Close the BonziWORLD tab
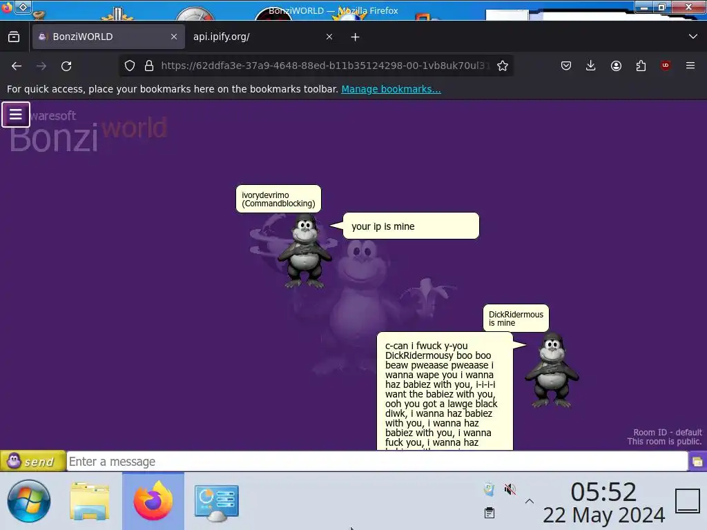Viewport: 707px width, 530px height. tap(174, 37)
